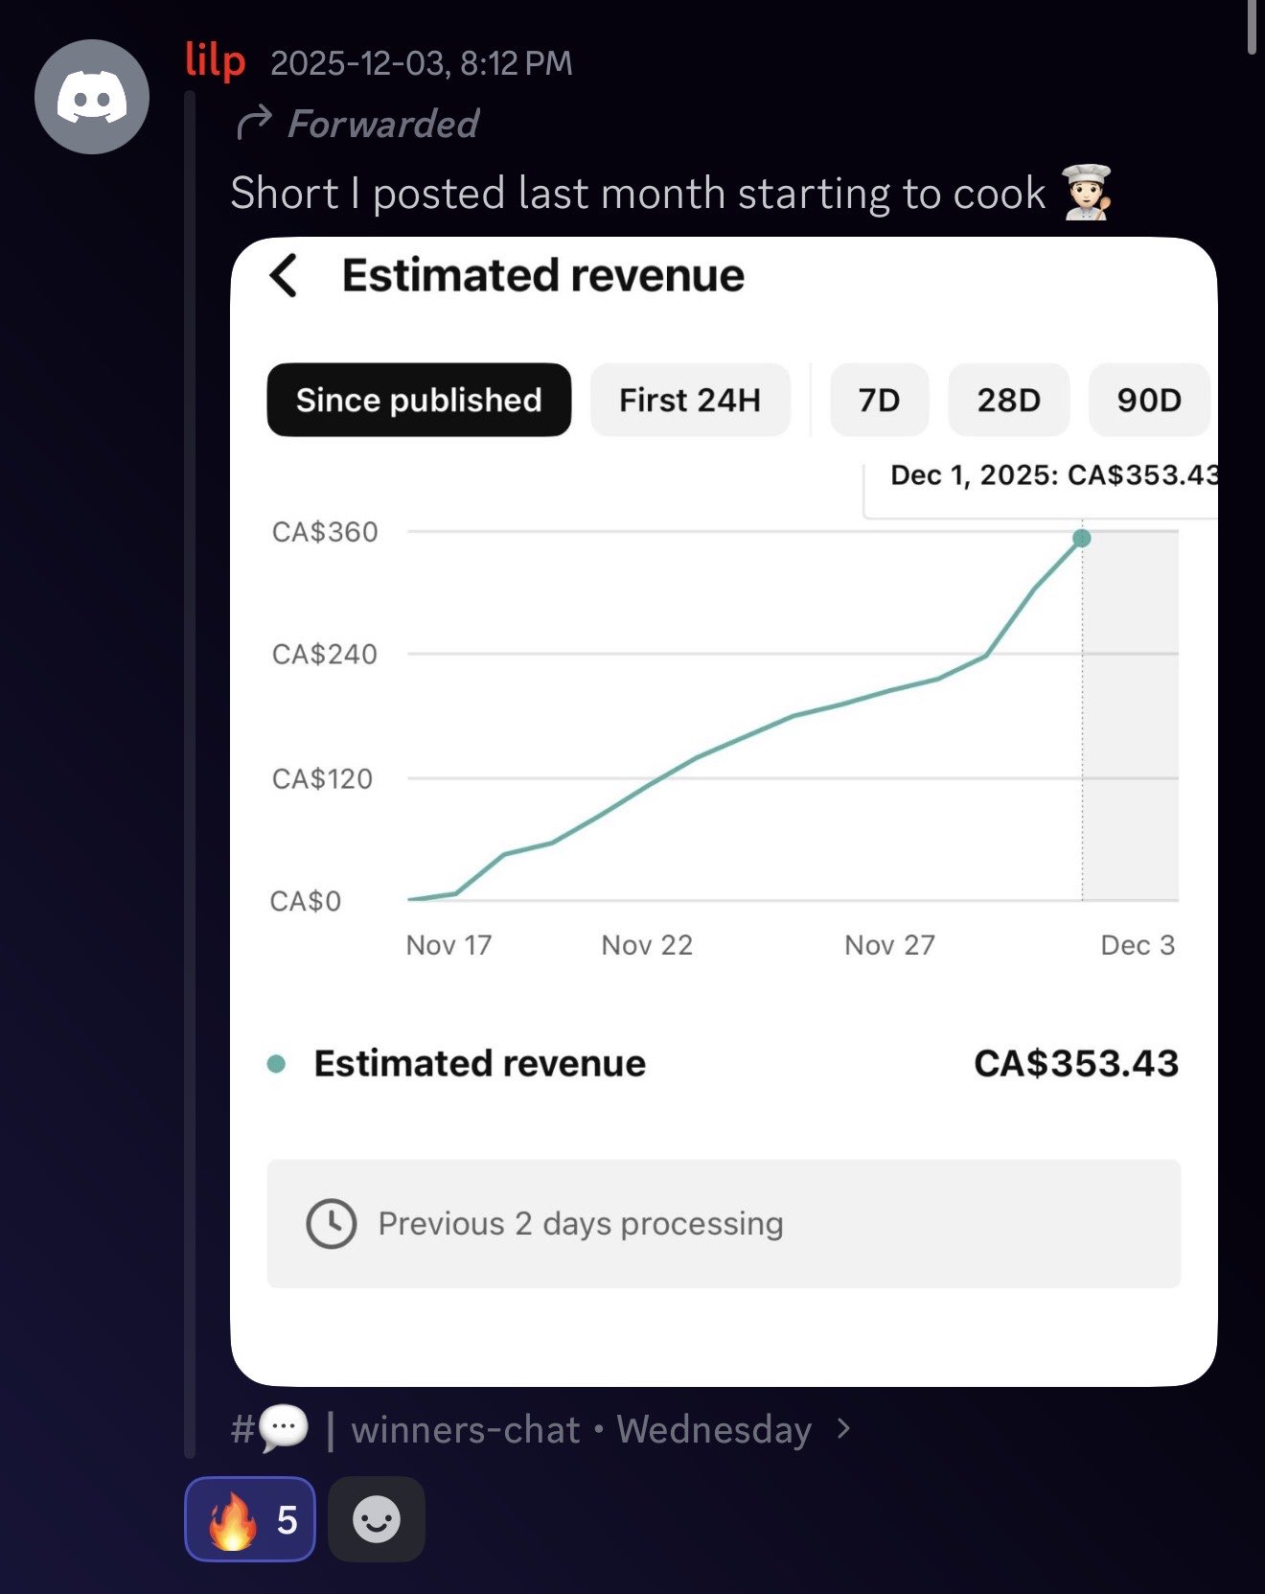Expand the chevron after Wednesday
This screenshot has height=1594, width=1265.
pyautogui.click(x=843, y=1428)
